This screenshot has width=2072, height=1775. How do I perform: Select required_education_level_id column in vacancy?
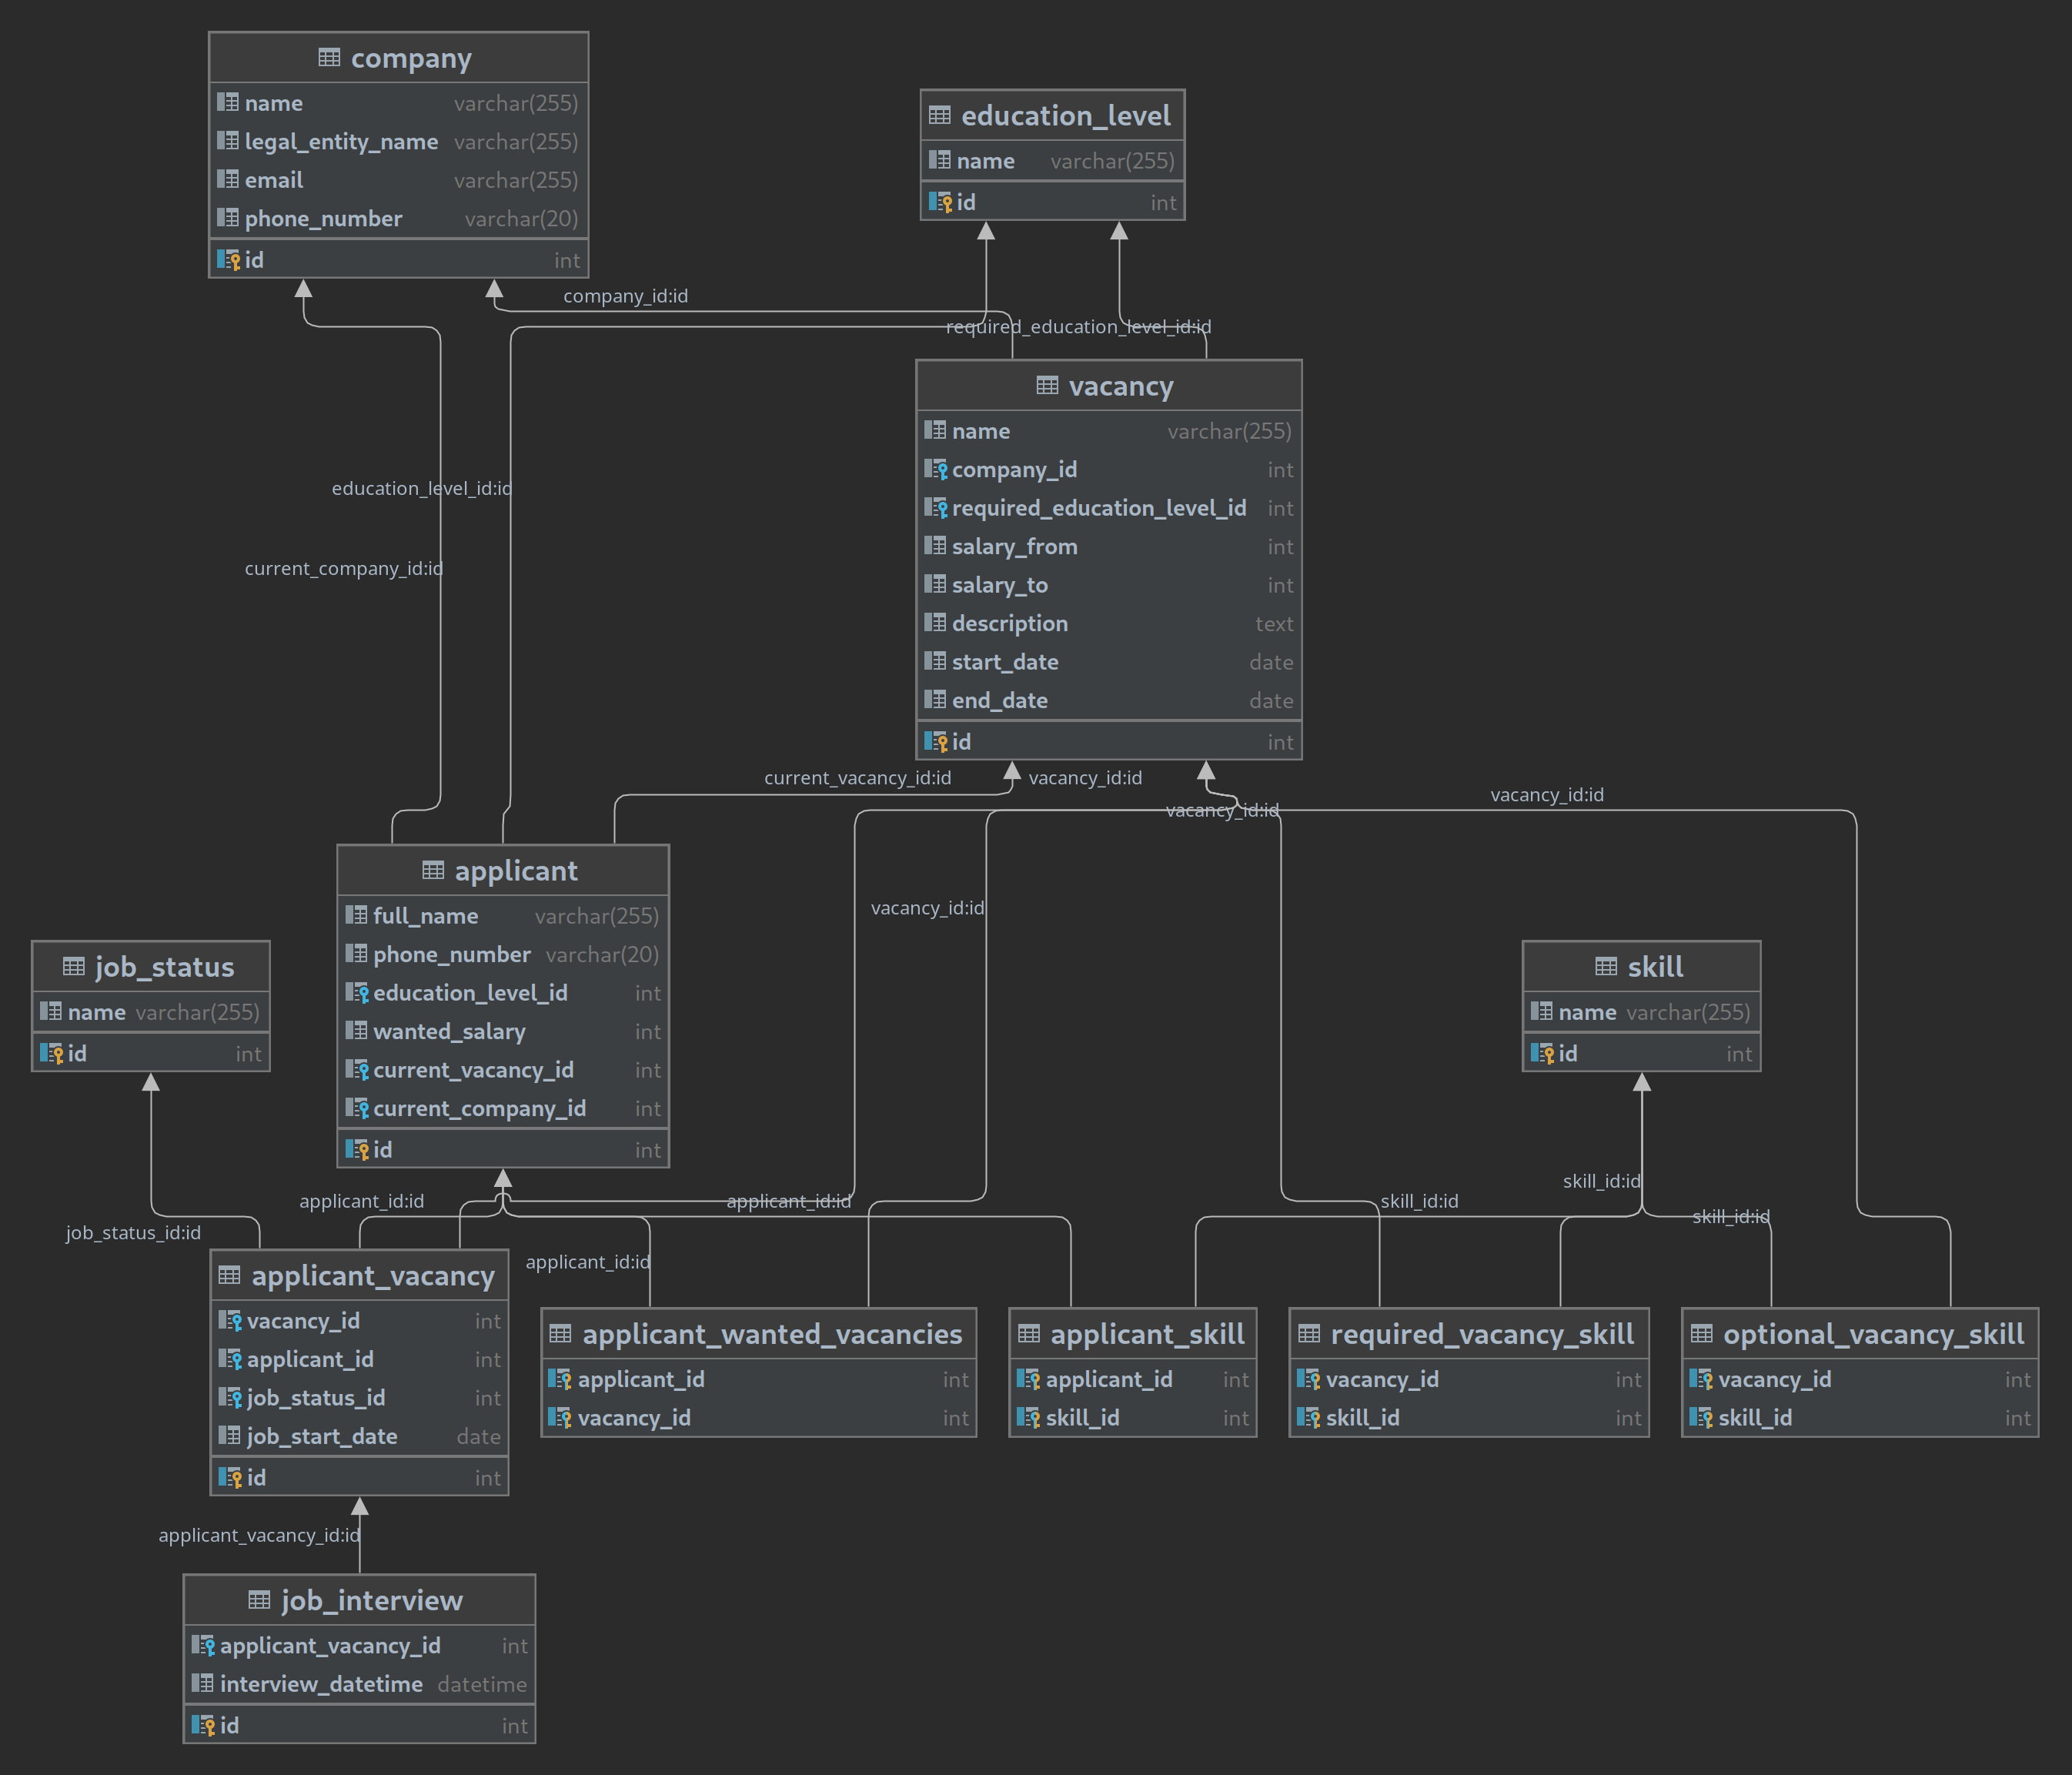click(1098, 508)
